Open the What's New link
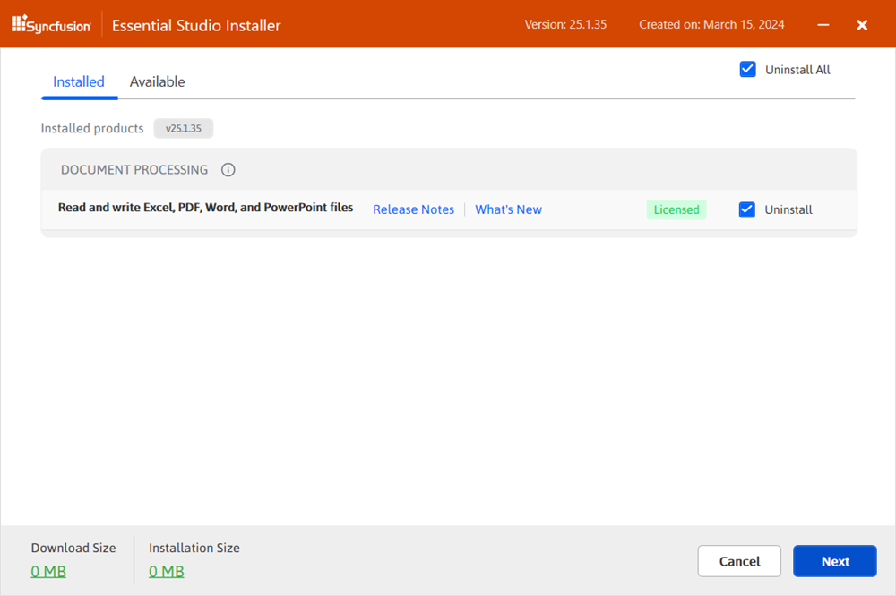The width and height of the screenshot is (896, 596). pos(508,209)
